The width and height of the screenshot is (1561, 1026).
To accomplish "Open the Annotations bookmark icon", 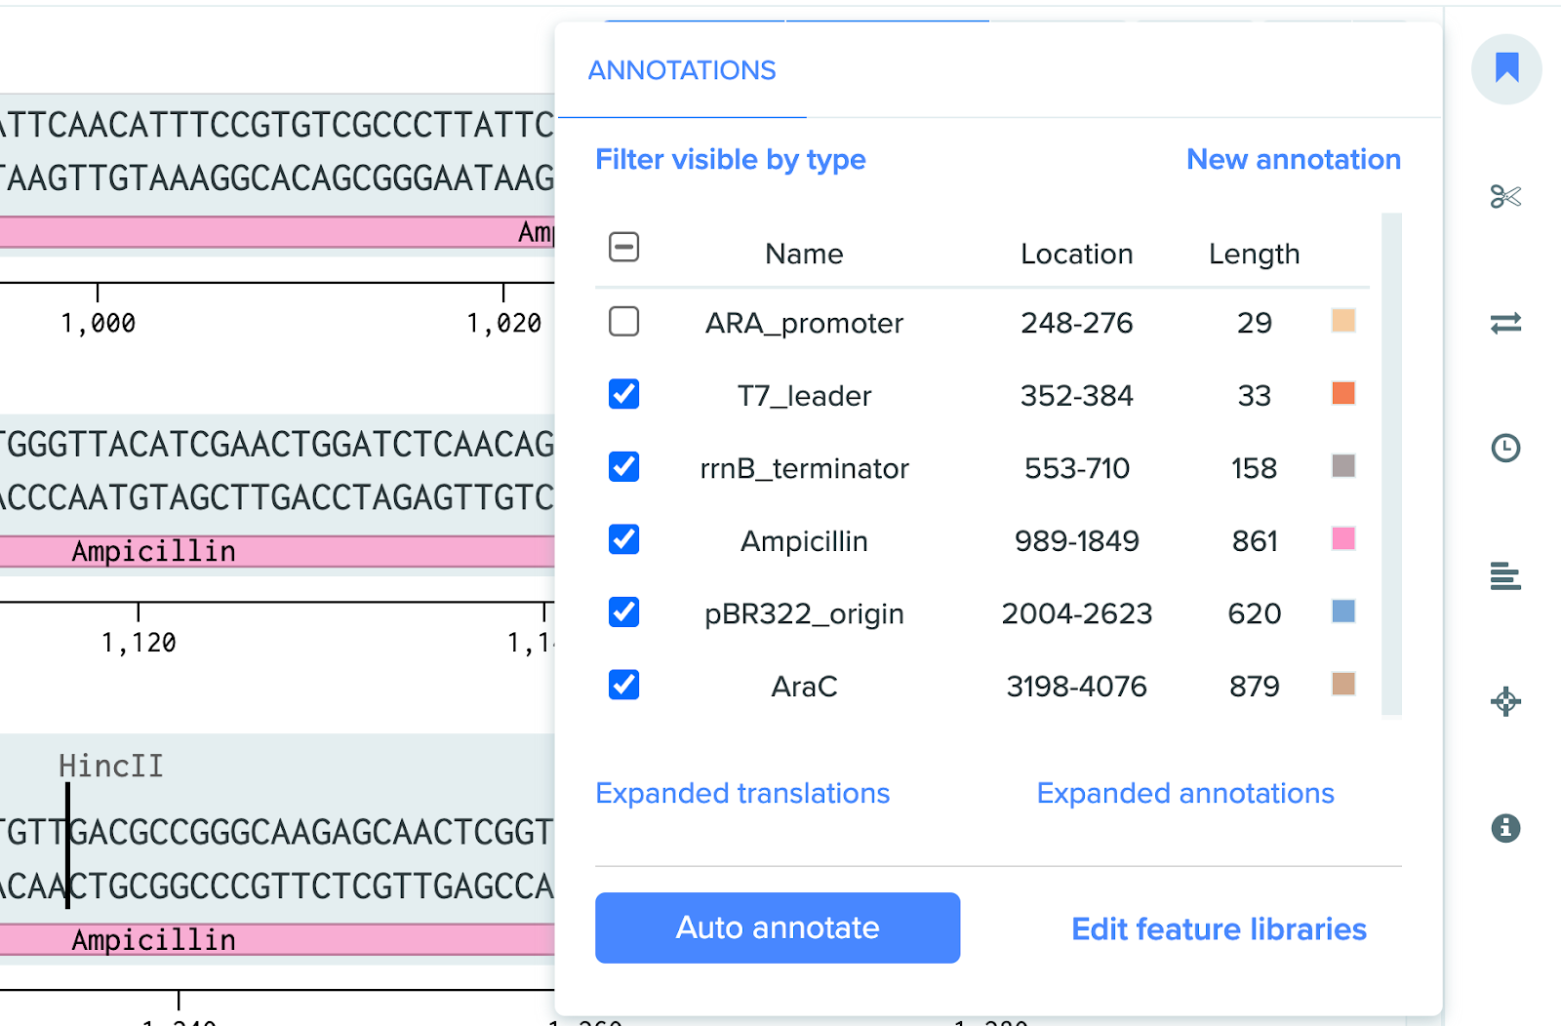I will point(1506,69).
